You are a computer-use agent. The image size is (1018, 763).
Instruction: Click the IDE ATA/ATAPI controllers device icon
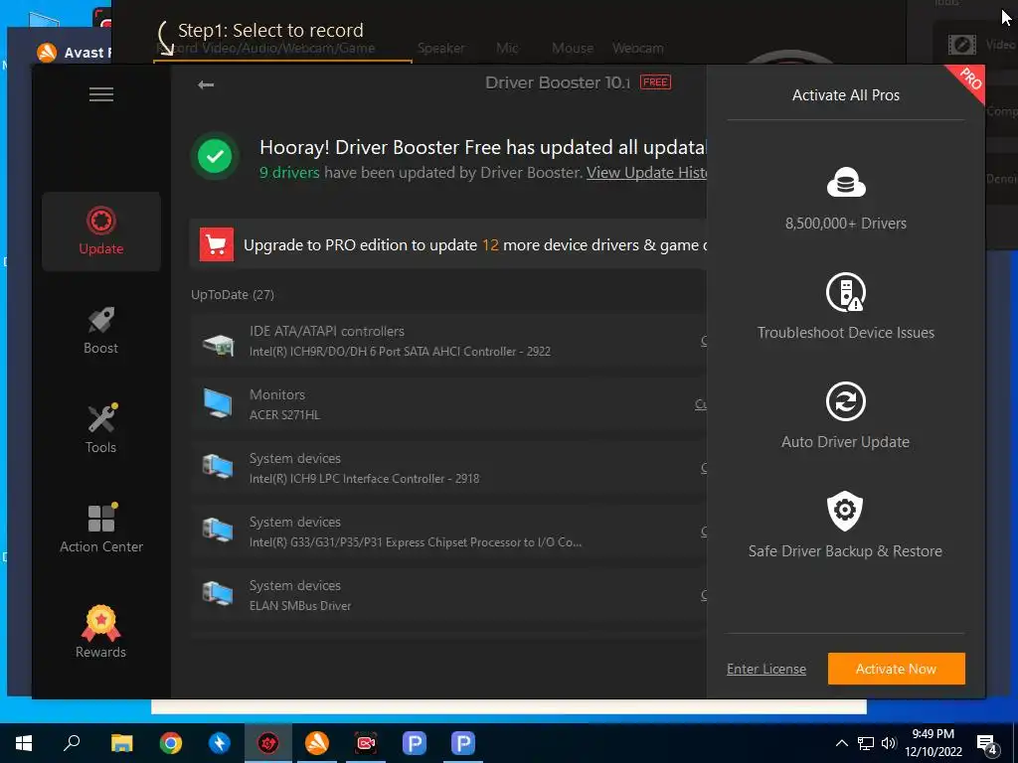[x=218, y=344]
